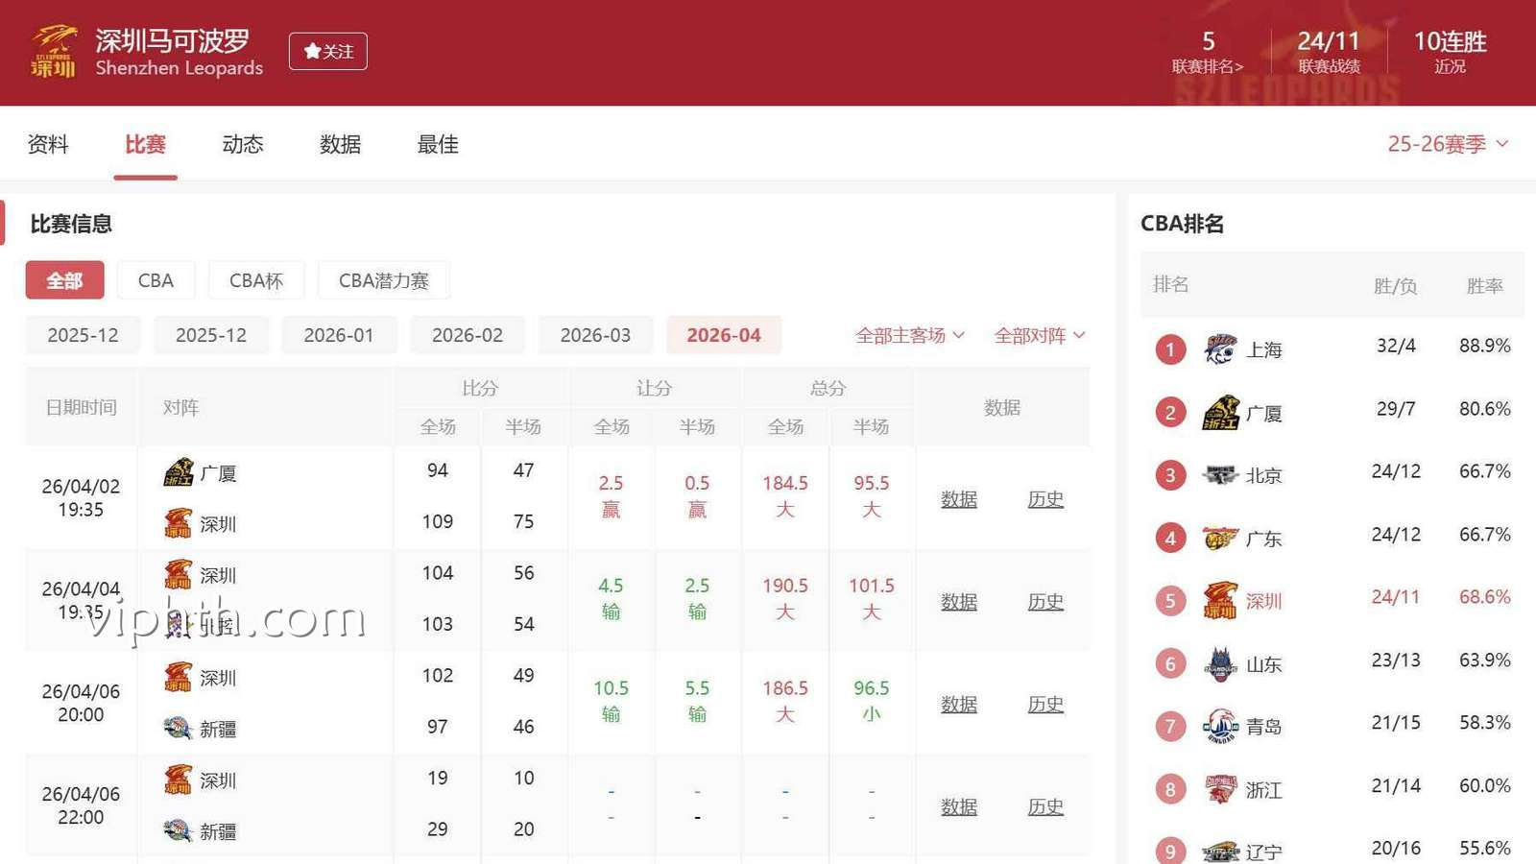Open 数据 link for 26/04/02 match

[959, 499]
